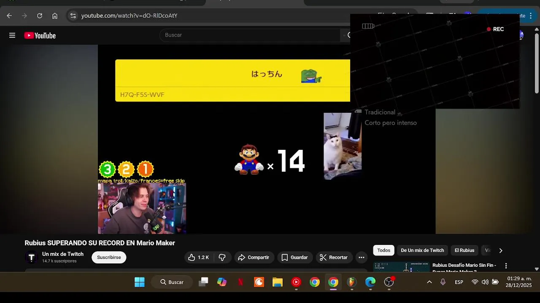Select the Todos filter chip
Viewport: 540px width, 303px height.
[x=384, y=250]
